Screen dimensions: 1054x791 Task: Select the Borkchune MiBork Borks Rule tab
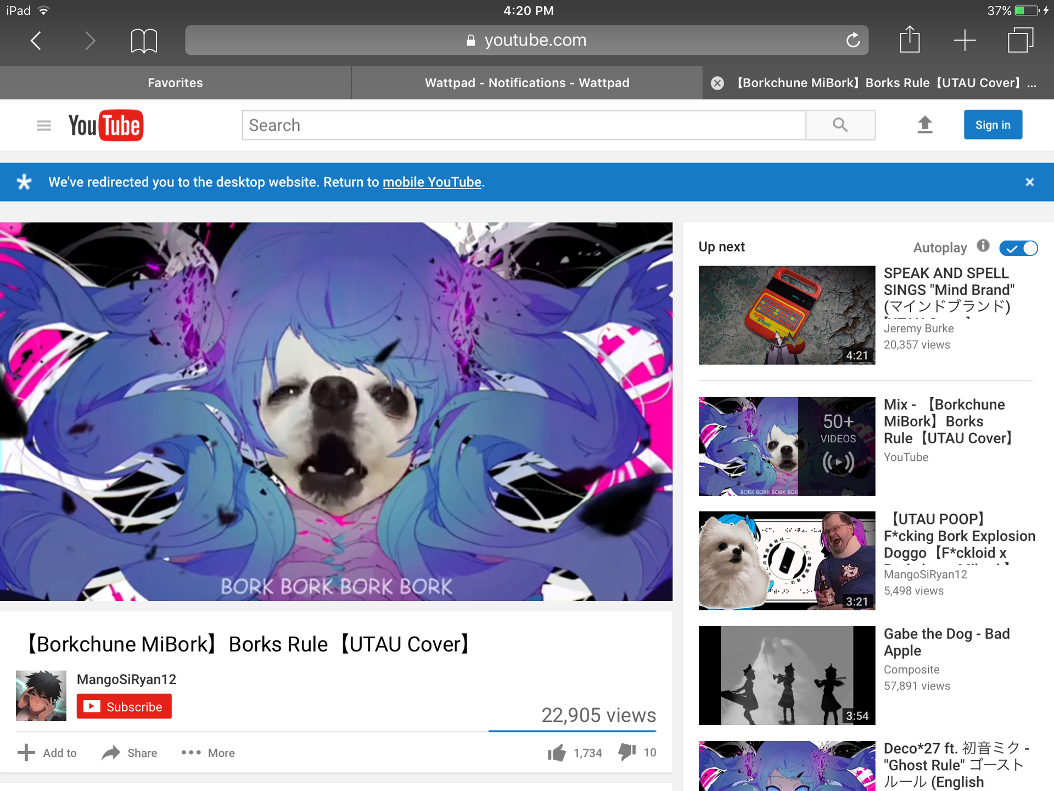[886, 83]
